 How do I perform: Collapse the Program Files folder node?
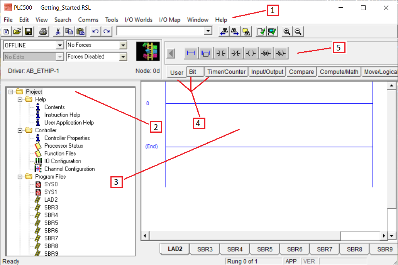pos(20,177)
